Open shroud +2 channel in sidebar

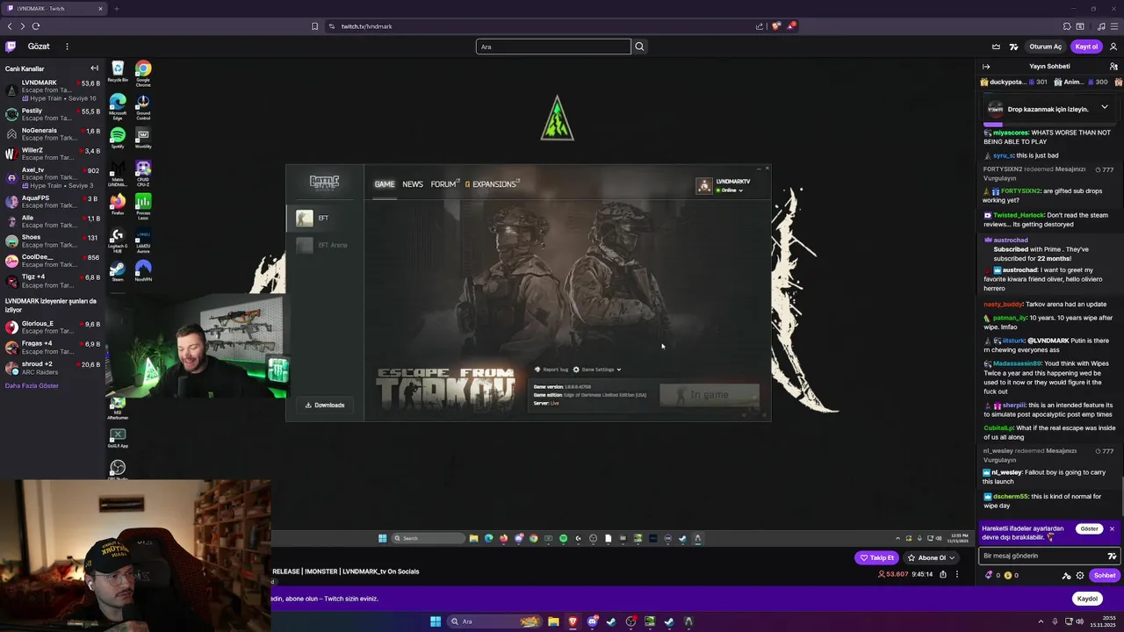point(53,367)
